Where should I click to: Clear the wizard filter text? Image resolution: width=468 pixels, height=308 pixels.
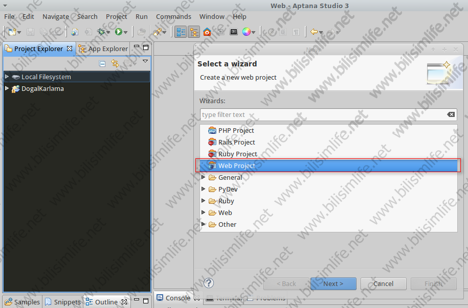[x=451, y=114]
